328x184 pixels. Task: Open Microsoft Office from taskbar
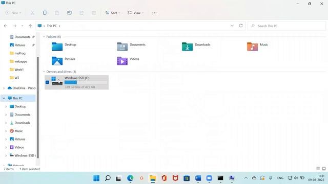164,178
